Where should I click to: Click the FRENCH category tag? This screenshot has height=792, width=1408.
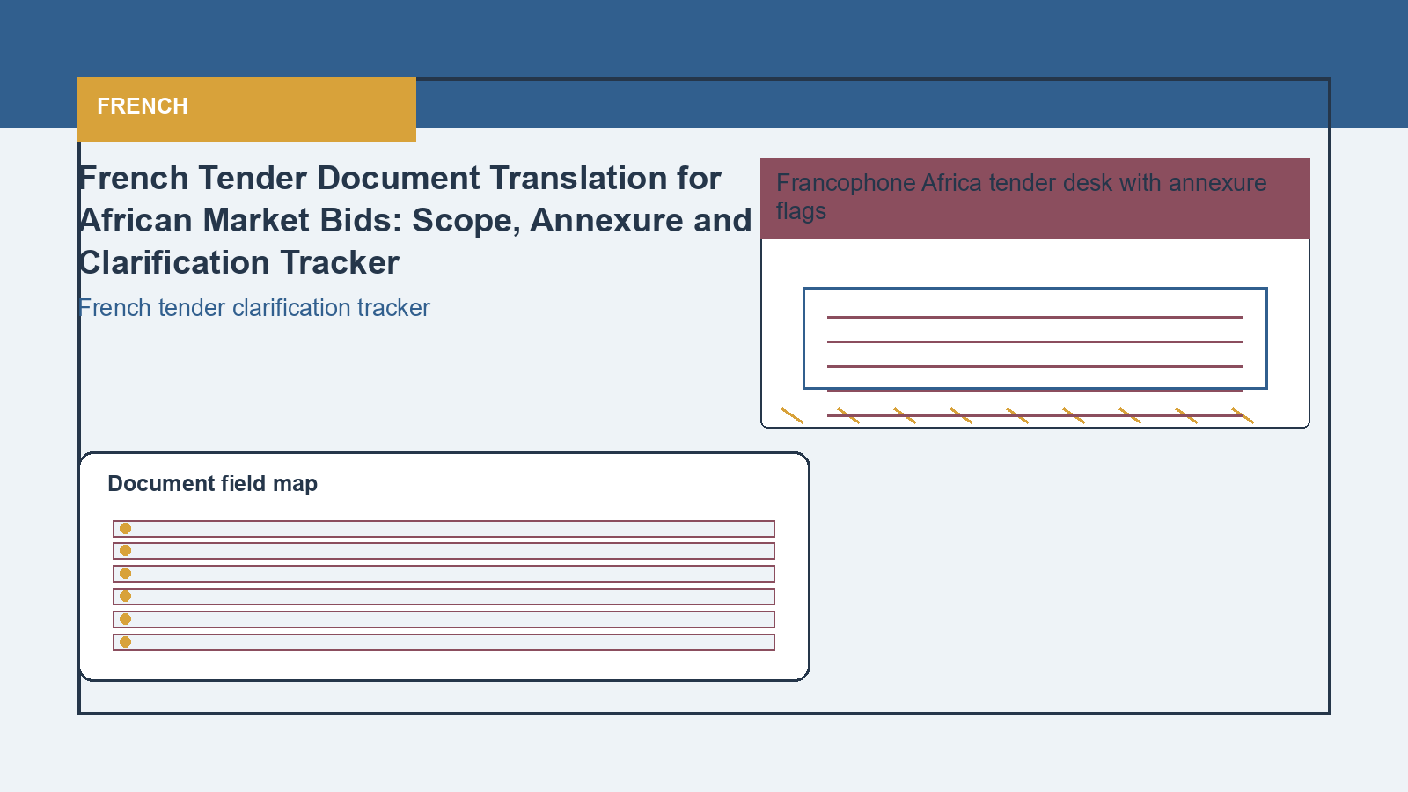246,109
